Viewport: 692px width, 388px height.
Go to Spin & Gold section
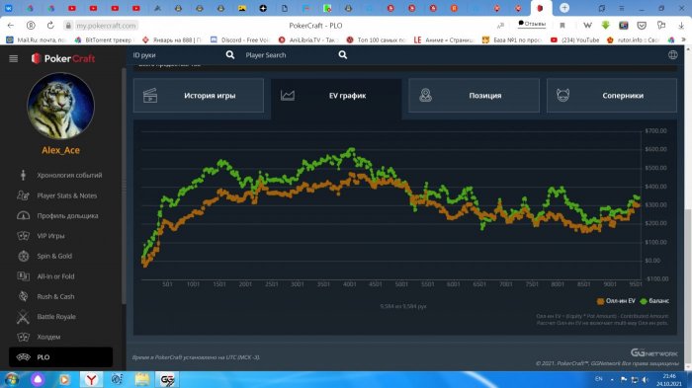tap(54, 256)
